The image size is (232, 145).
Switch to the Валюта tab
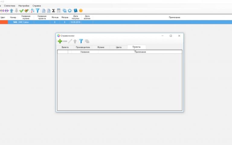pyautogui.click(x=65, y=47)
